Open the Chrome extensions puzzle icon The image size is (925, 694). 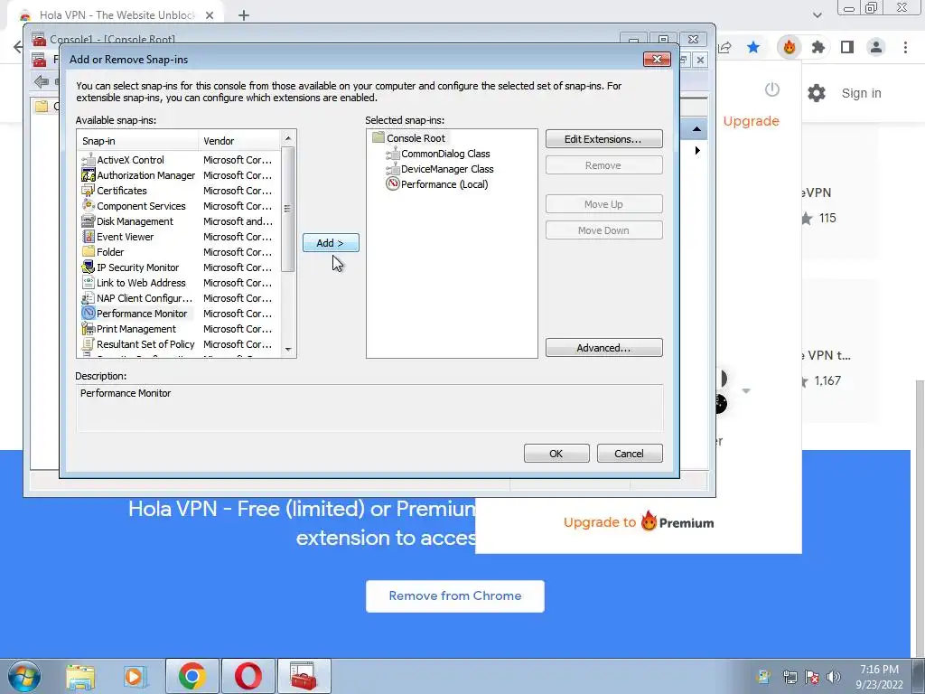(818, 47)
